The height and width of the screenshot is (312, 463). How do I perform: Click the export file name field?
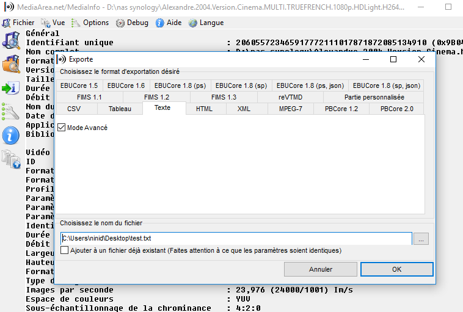[236, 238]
